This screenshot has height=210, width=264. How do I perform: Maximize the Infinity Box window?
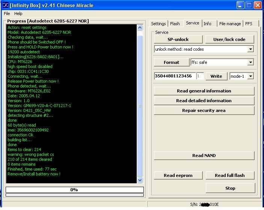click(249, 5)
